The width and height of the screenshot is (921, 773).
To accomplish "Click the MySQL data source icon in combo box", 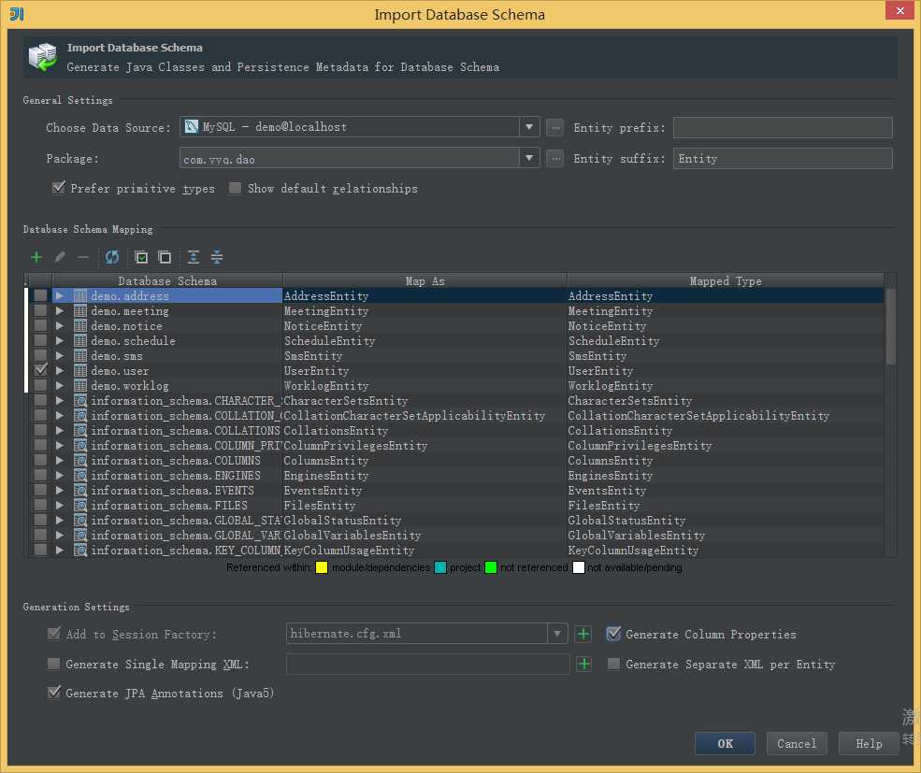I will (192, 126).
